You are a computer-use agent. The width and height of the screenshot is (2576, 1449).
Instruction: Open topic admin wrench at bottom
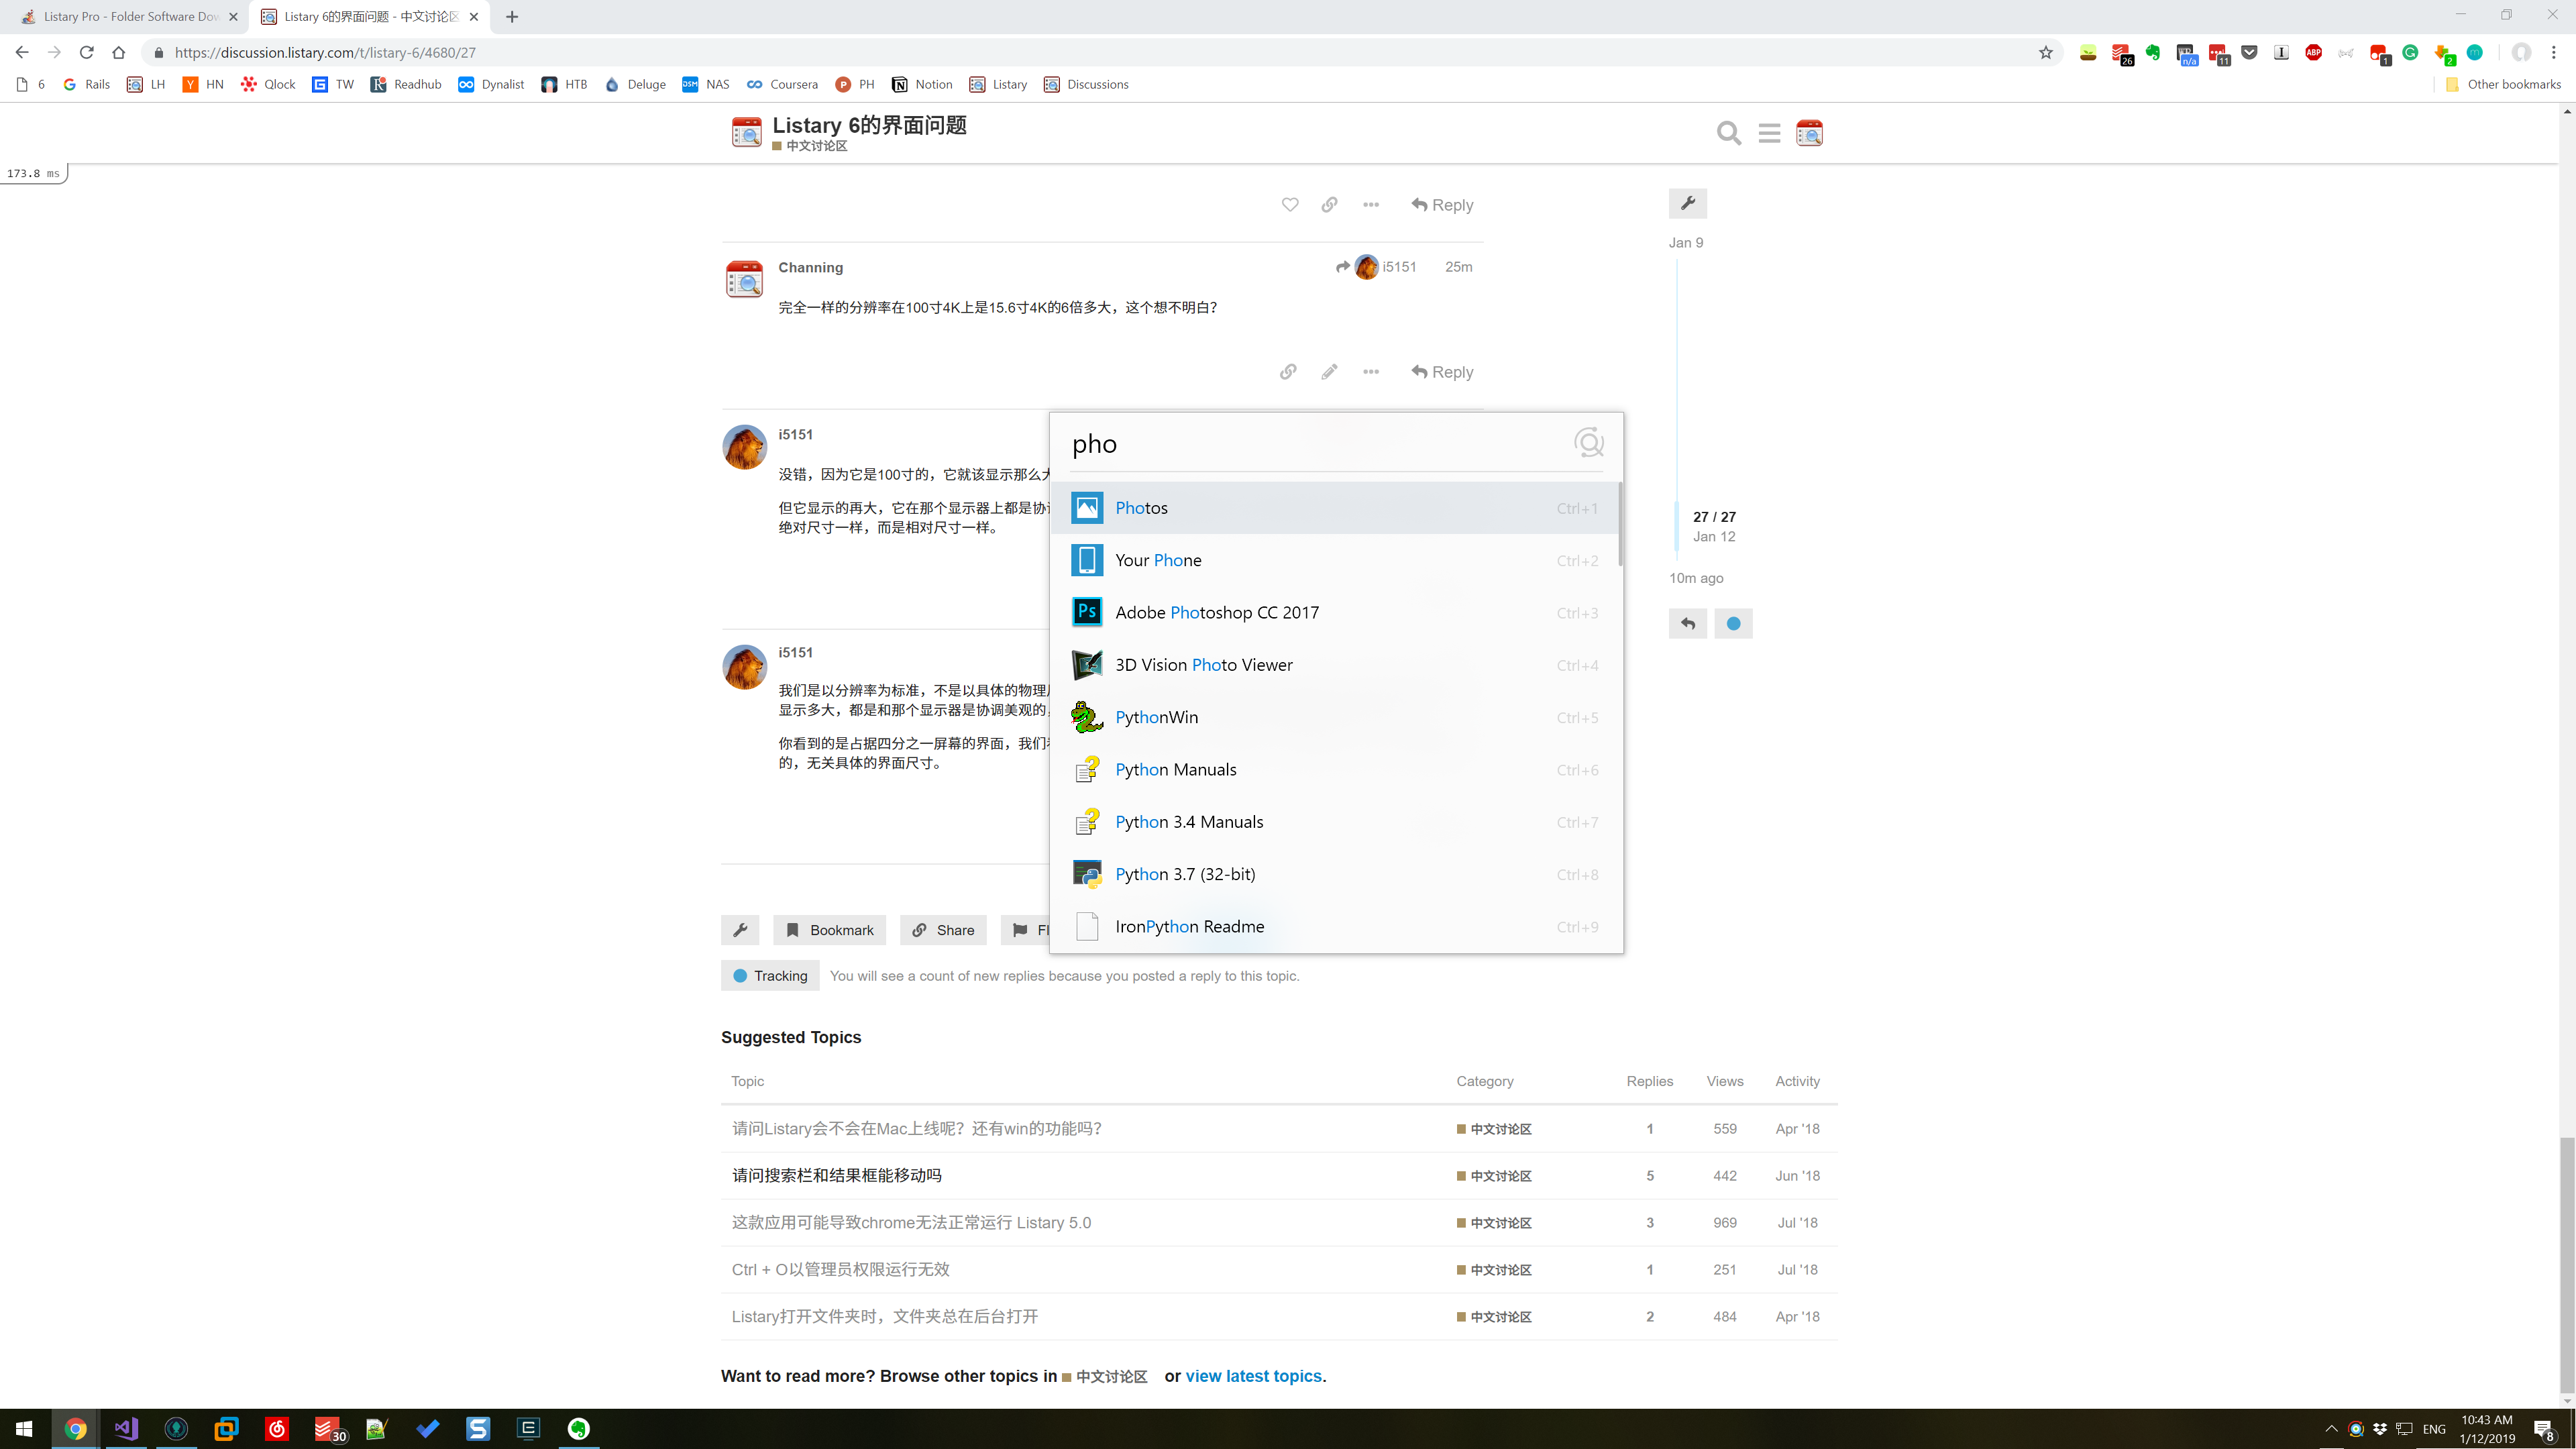point(740,930)
